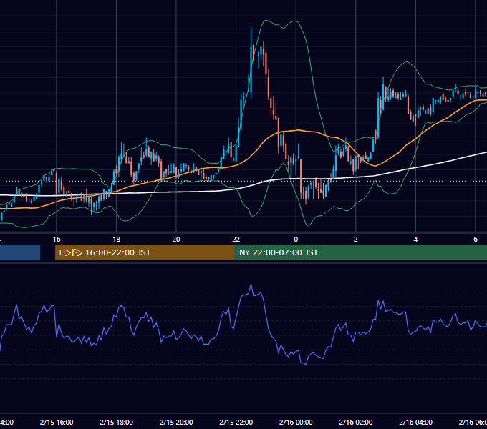Select the ロンドン 16:00-22:00 JST session bar
The height and width of the screenshot is (429, 487).
click(x=145, y=252)
